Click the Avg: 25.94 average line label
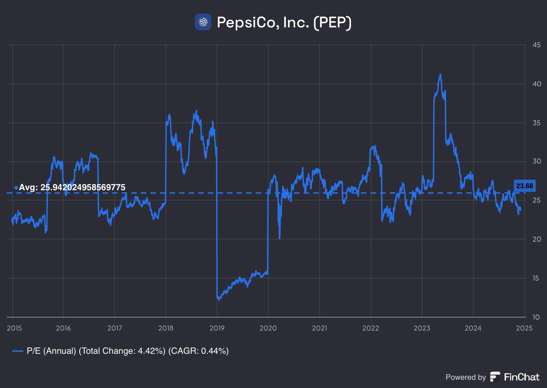Screen dimensions: 547x388 pos(72,187)
